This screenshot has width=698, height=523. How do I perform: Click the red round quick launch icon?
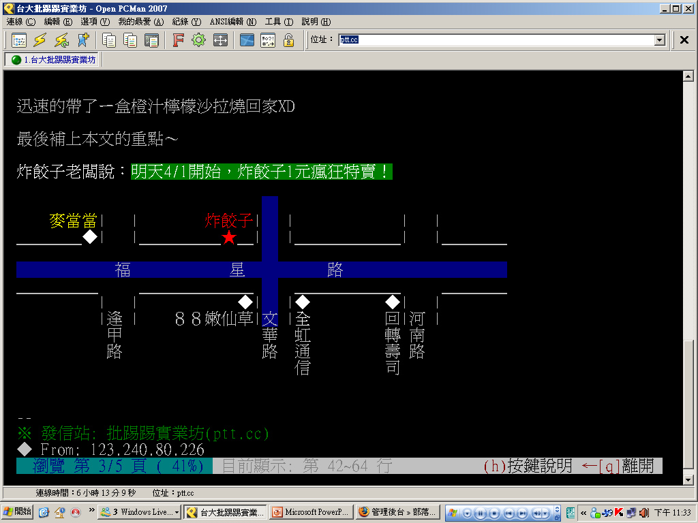[76, 512]
